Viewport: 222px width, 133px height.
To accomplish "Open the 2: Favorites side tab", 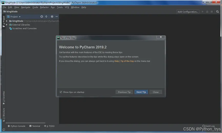I will tap(4, 98).
